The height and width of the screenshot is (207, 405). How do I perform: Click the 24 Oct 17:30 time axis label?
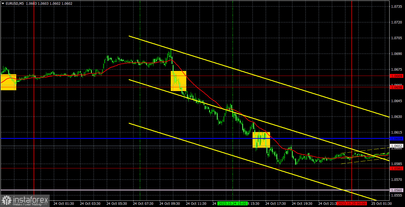coord(276,203)
